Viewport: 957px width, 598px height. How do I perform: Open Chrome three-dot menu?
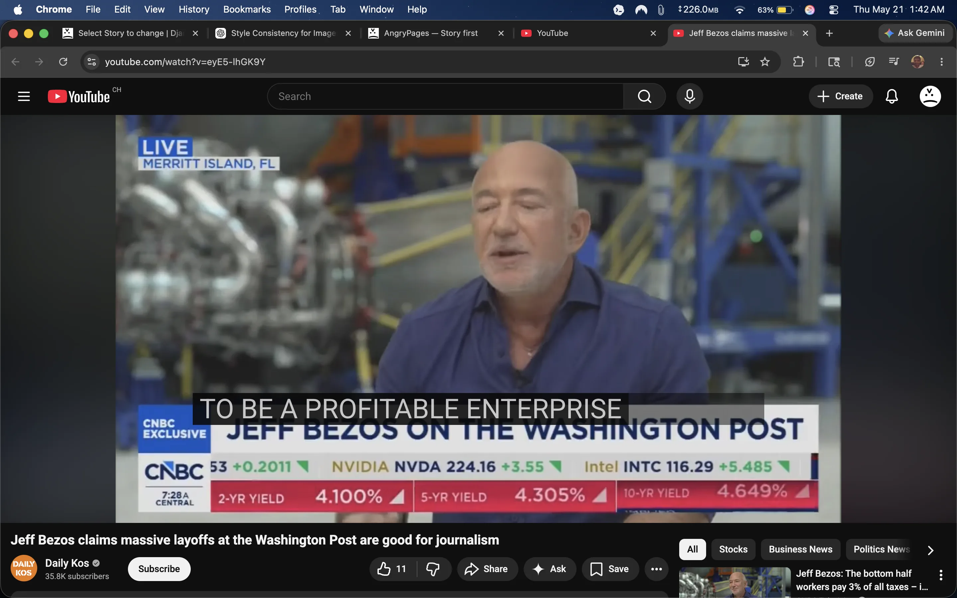942,62
